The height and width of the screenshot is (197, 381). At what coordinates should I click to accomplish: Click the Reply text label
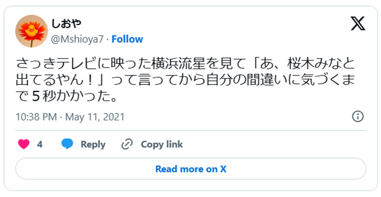[93, 144]
